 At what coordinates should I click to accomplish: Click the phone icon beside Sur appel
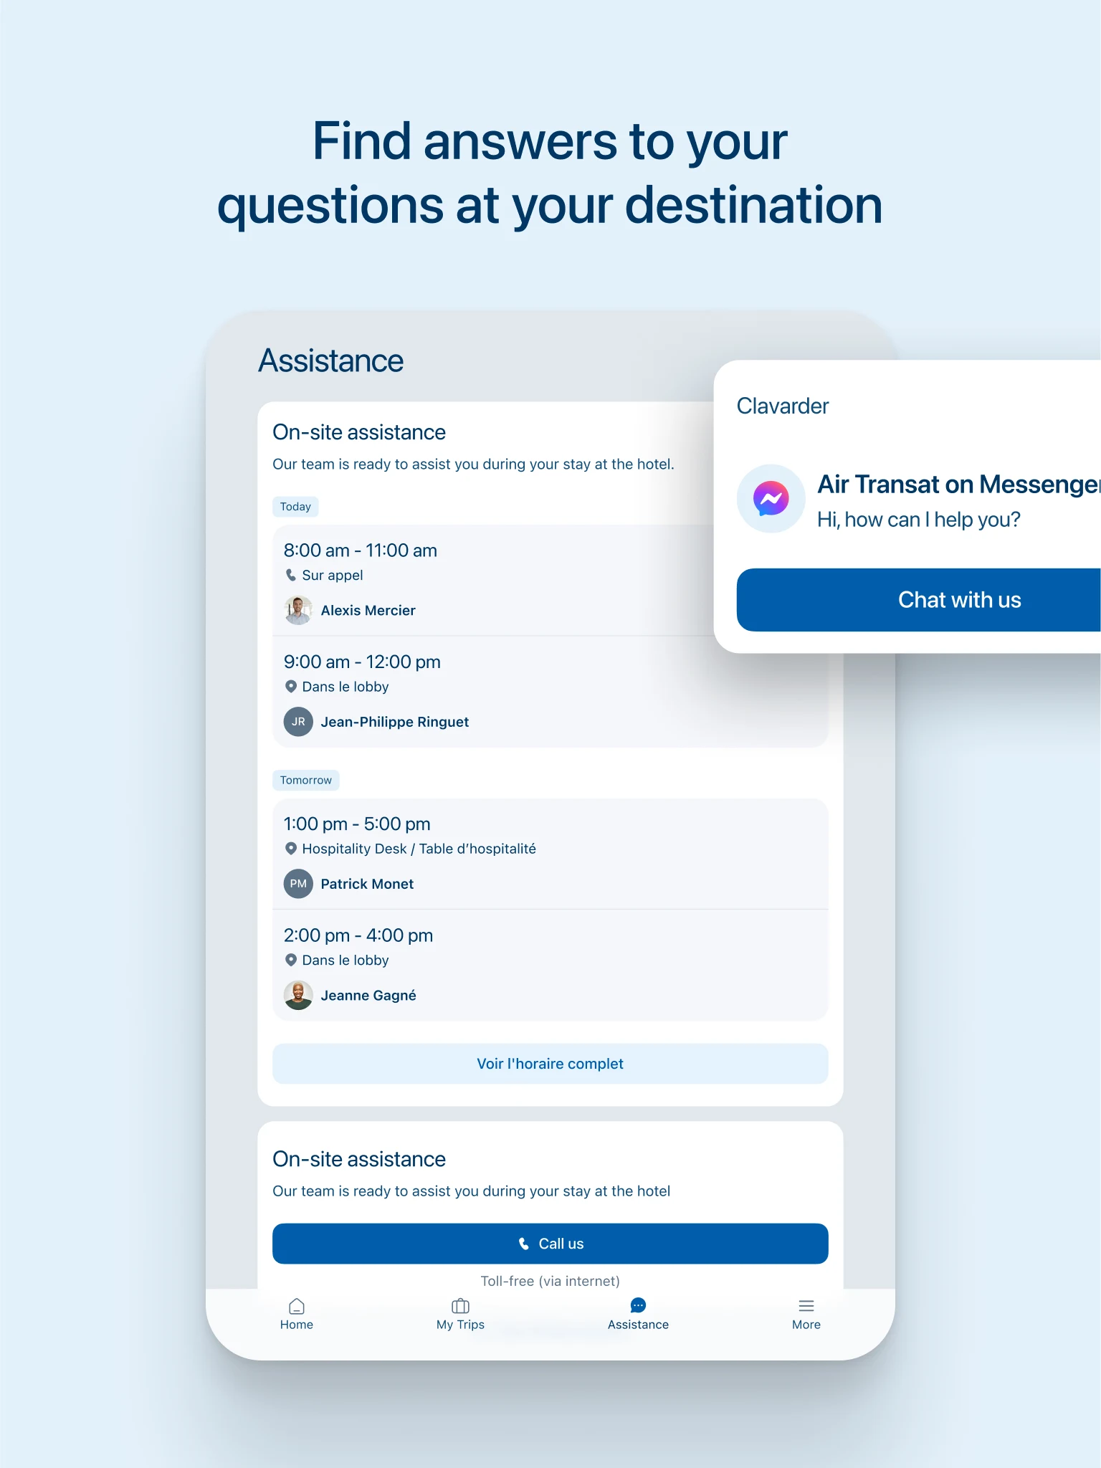pos(291,576)
